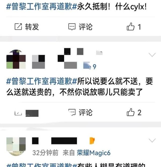Open the #曾黎工作室再道歉# hashtag in the second post
The width and height of the screenshot is (161, 167).
point(42,81)
